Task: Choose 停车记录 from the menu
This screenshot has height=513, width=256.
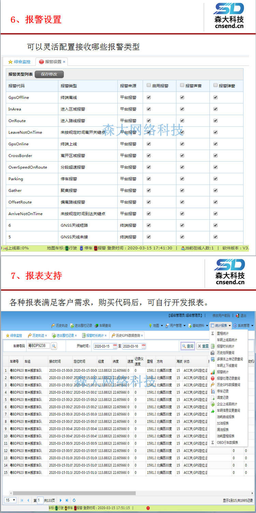Action: click(223, 391)
